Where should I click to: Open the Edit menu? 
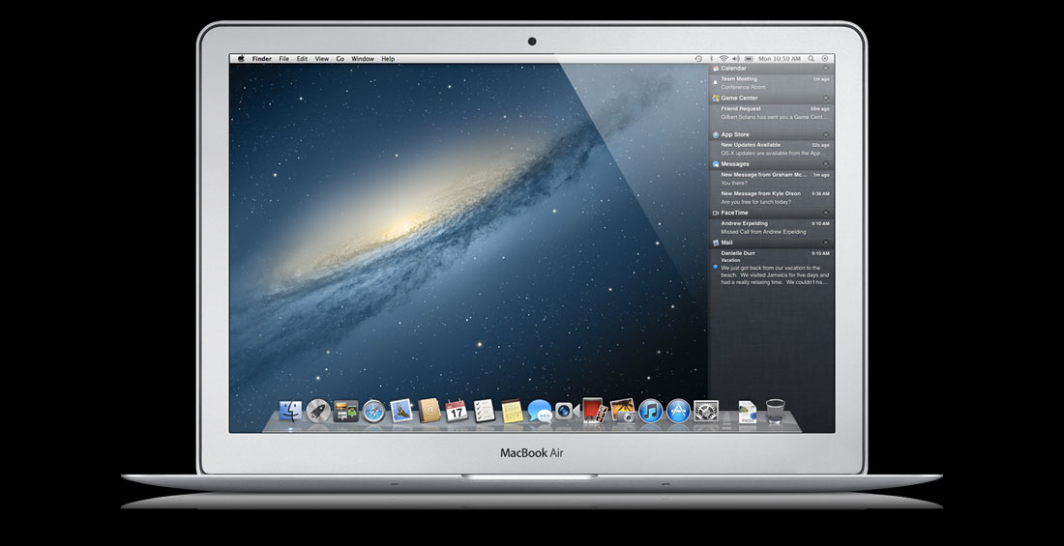coord(302,59)
